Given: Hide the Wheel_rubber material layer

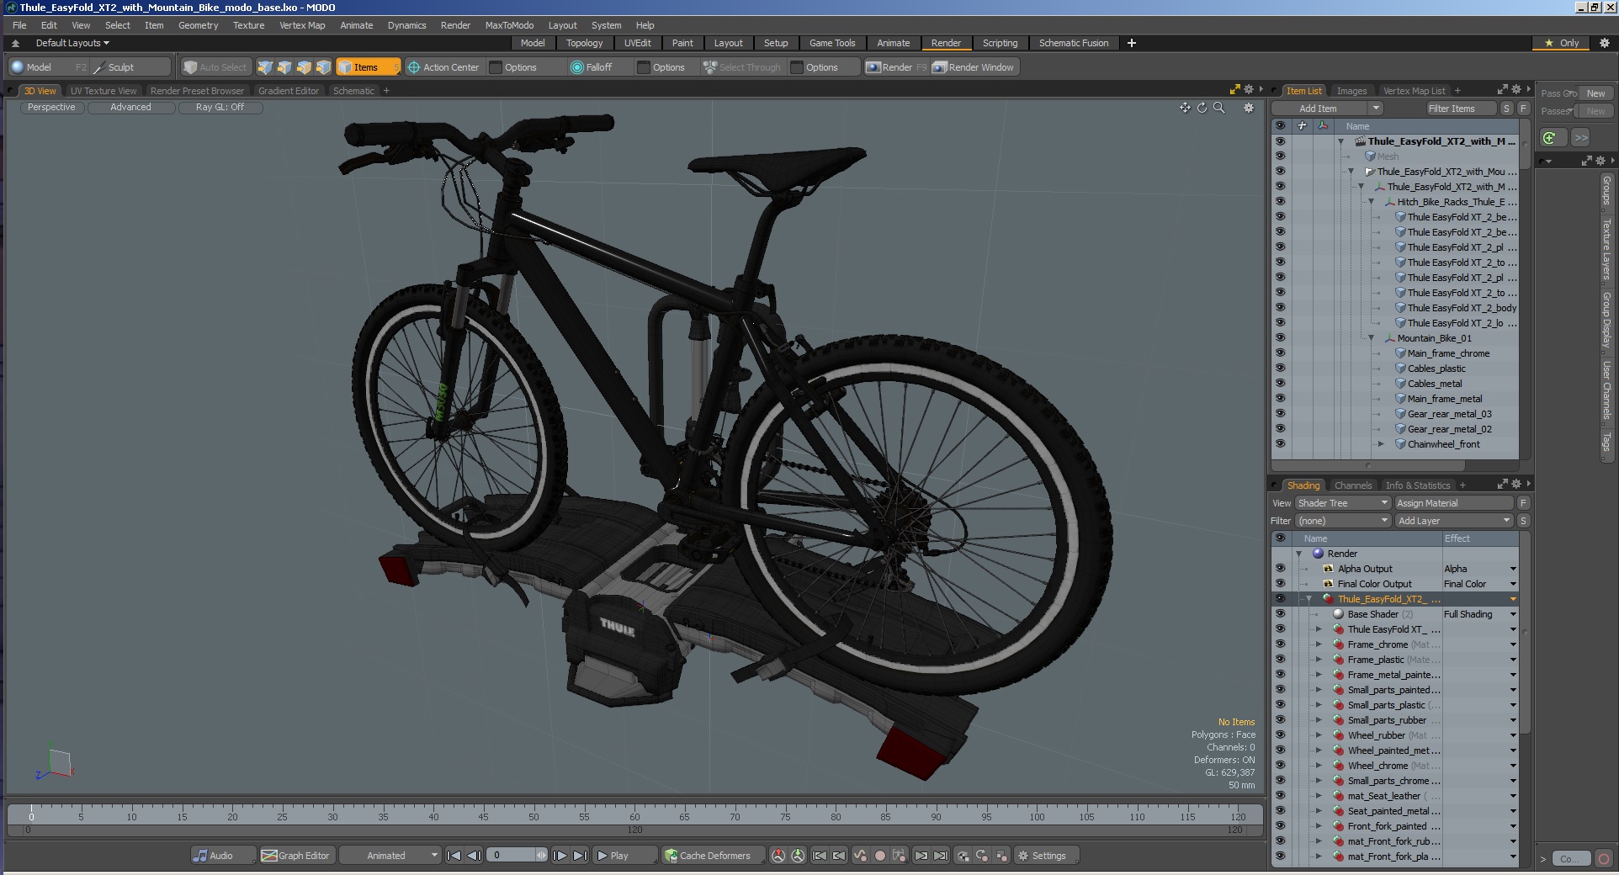Looking at the screenshot, I should tap(1280, 735).
